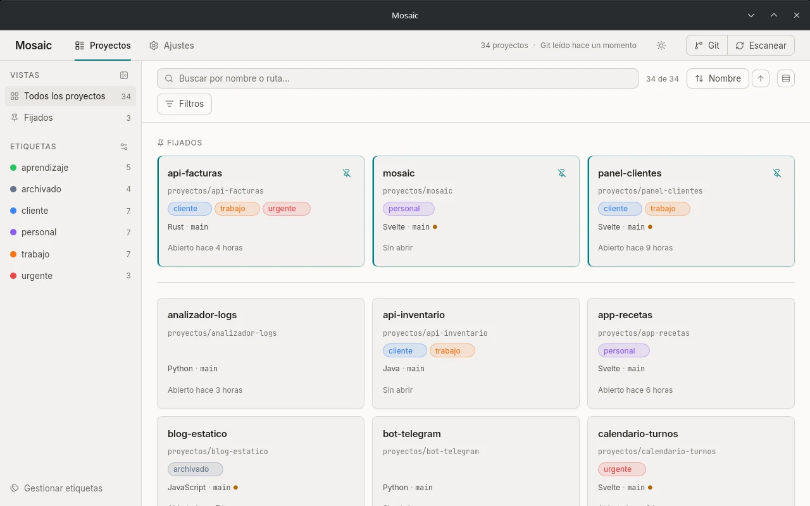Switch to the Proyectos tab

(103, 46)
